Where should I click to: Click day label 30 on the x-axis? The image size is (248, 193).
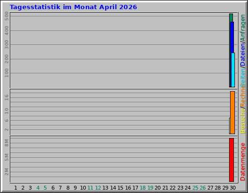click(233, 188)
